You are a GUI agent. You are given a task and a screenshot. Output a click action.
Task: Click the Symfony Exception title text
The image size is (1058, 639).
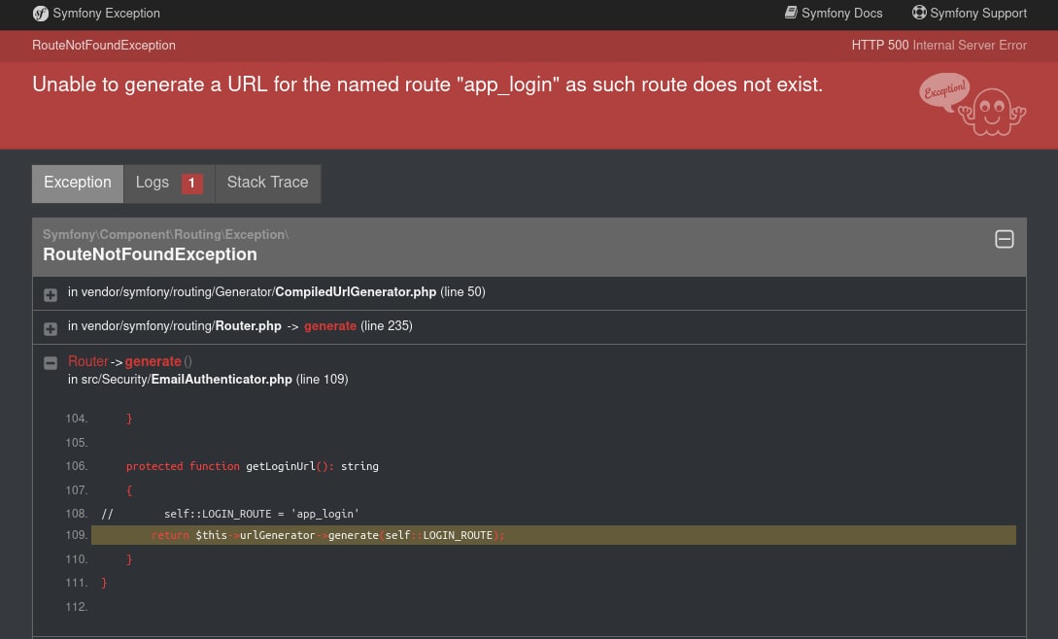107,13
